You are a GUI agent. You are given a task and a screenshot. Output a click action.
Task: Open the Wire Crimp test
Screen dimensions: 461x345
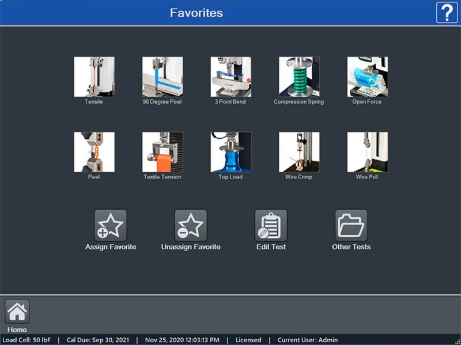(x=298, y=152)
